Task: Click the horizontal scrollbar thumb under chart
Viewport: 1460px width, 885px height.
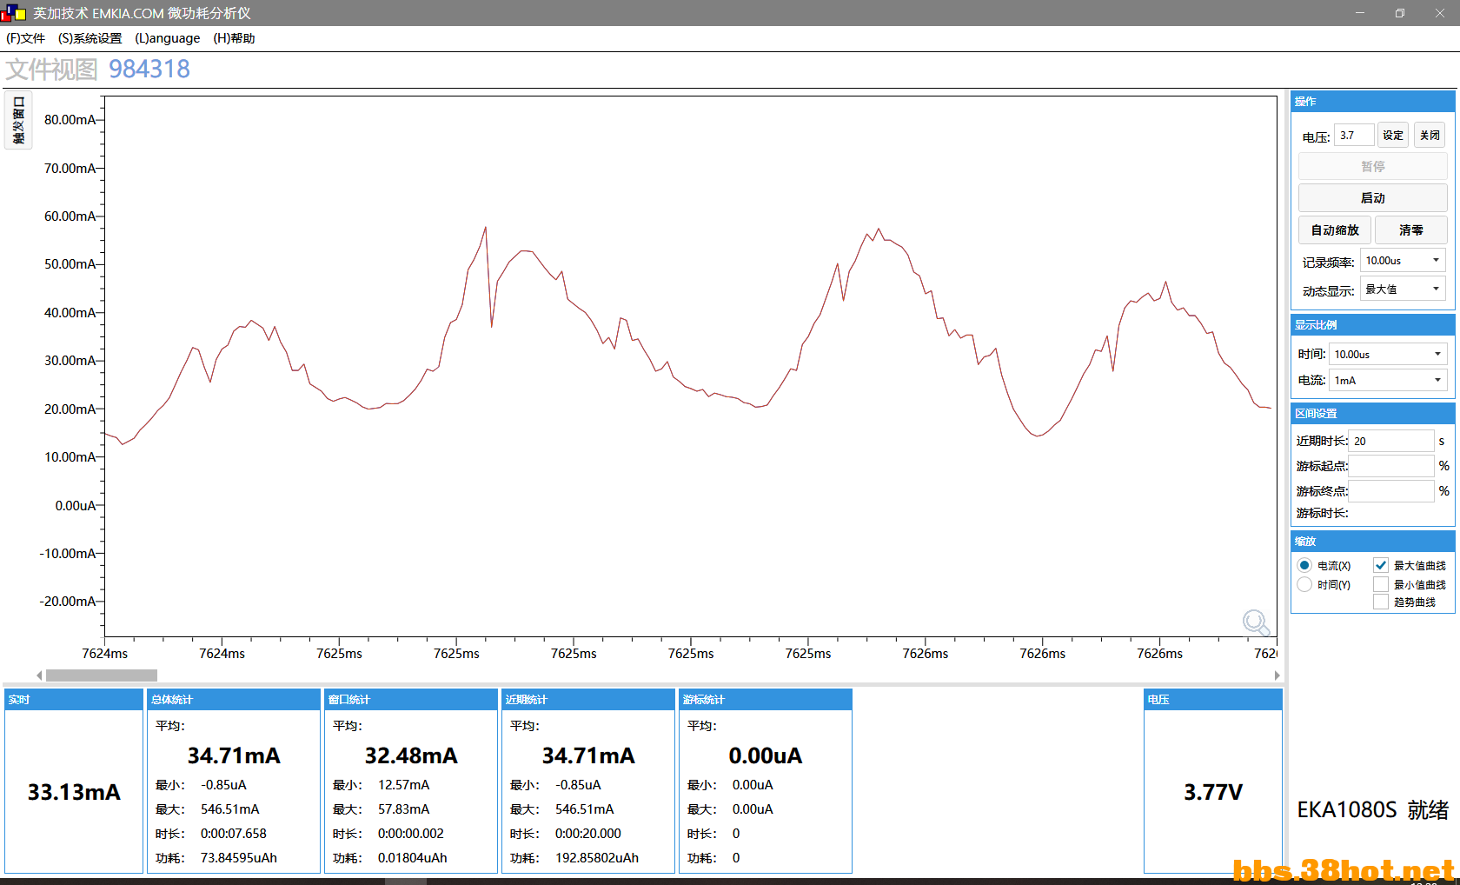Action: click(x=102, y=675)
